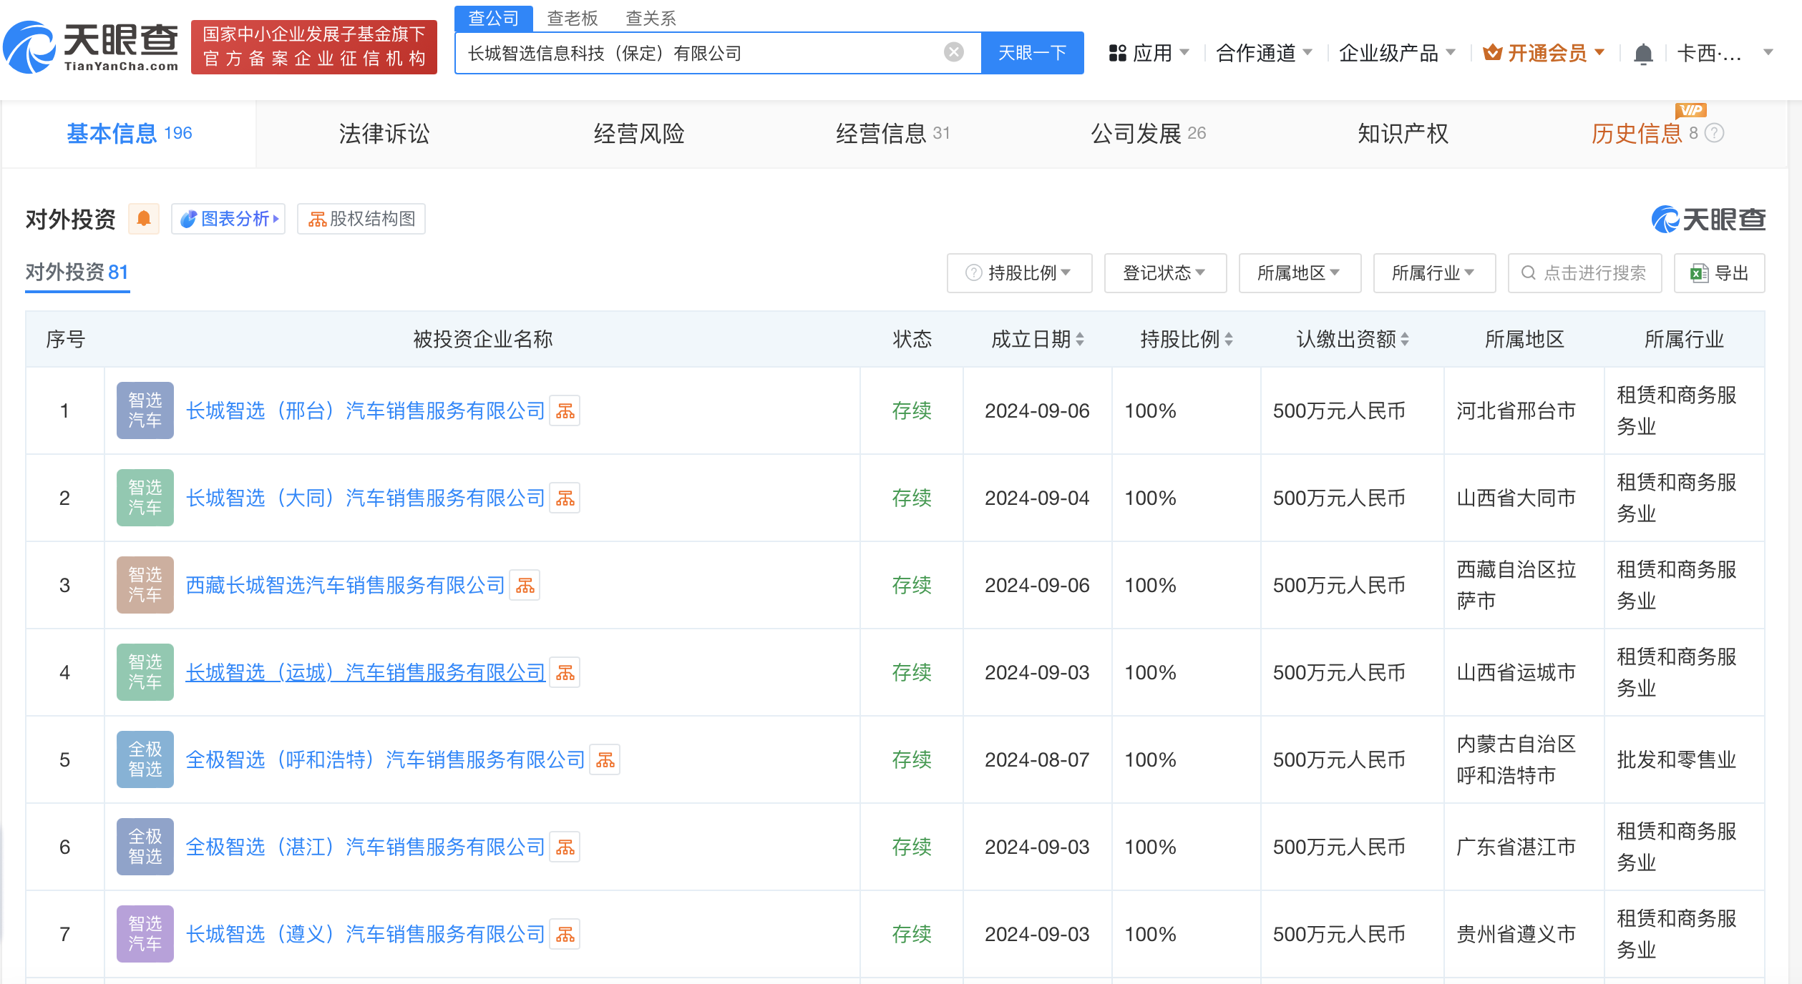Click the notification bell in header
The width and height of the screenshot is (1802, 984).
(1643, 54)
